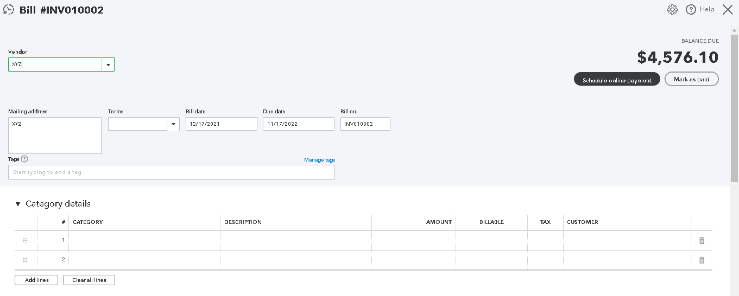Expand the Vendor dropdown arrow
Screen dimensions: 739x296
[x=108, y=65]
